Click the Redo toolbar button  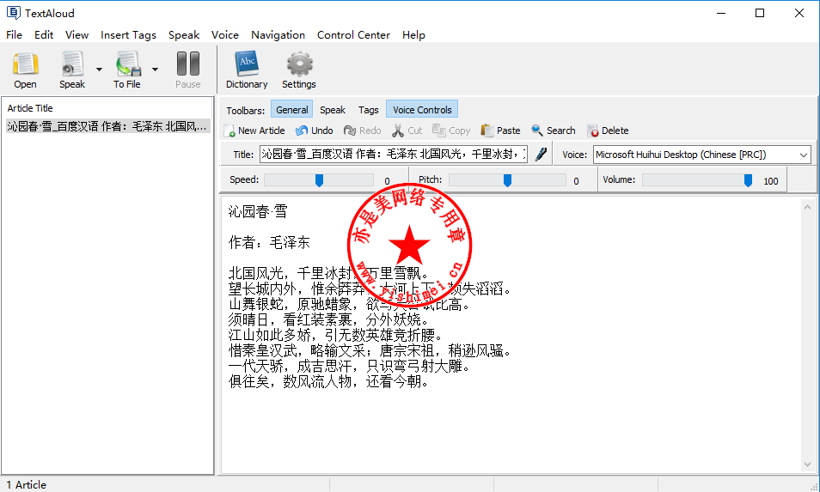363,131
